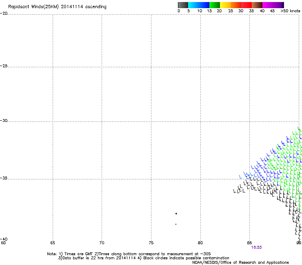Click the '70' longitude axis label
The height and width of the screenshot is (265, 302).
click(x=102, y=243)
